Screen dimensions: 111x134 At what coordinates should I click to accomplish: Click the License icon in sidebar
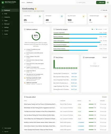tap(3, 31)
